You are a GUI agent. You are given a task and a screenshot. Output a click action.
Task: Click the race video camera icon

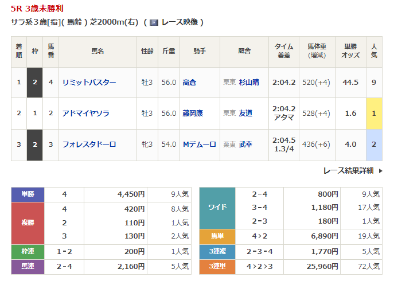click(x=154, y=23)
